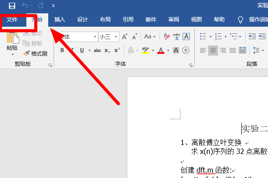Open the numbering style dropdown arrow
The height and width of the screenshot is (178, 268).
coord(226,36)
